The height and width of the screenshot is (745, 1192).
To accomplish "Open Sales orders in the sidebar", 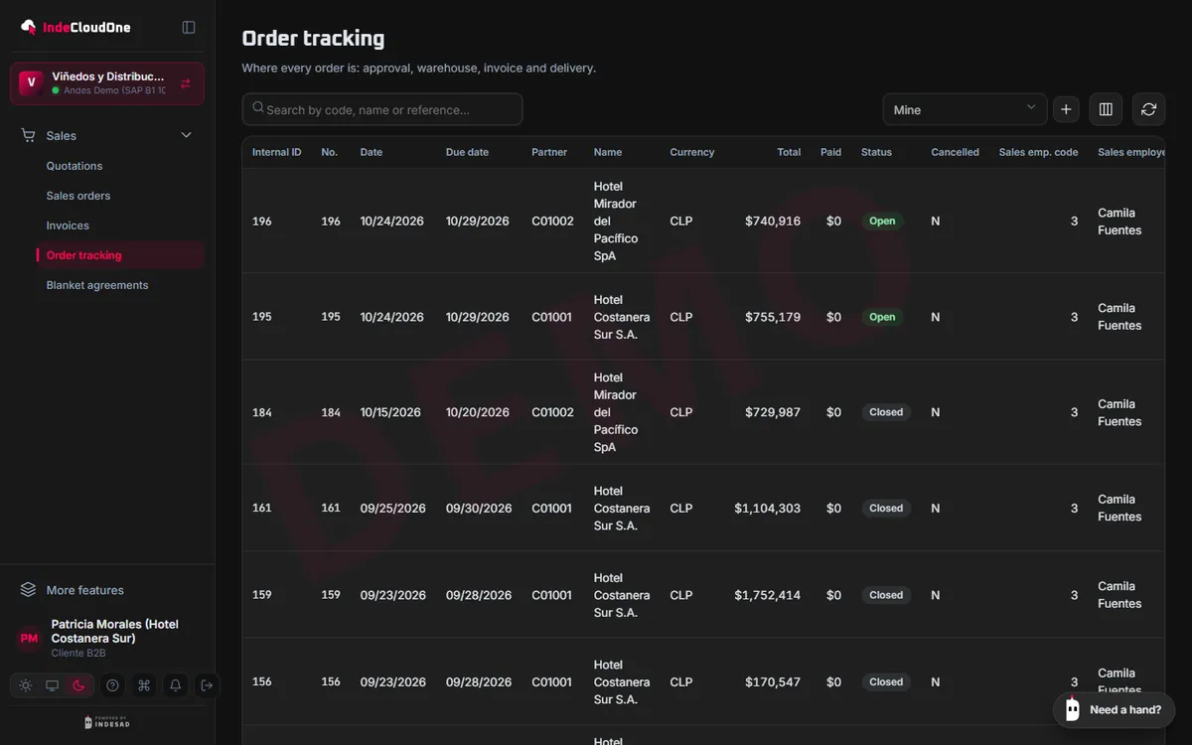I will tap(78, 196).
